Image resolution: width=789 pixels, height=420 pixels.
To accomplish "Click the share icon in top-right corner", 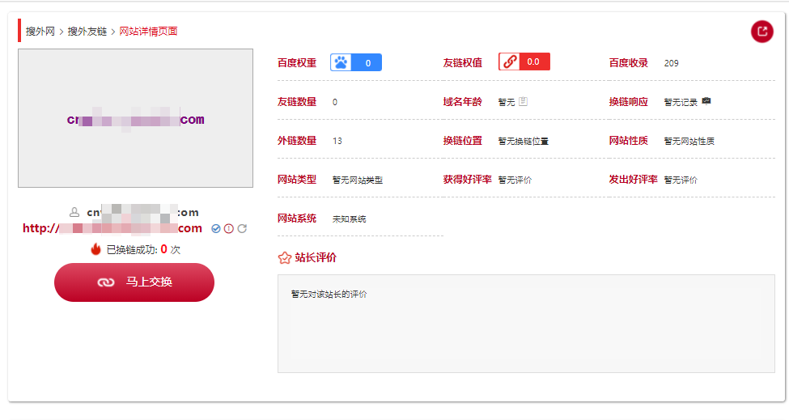I will click(x=761, y=32).
